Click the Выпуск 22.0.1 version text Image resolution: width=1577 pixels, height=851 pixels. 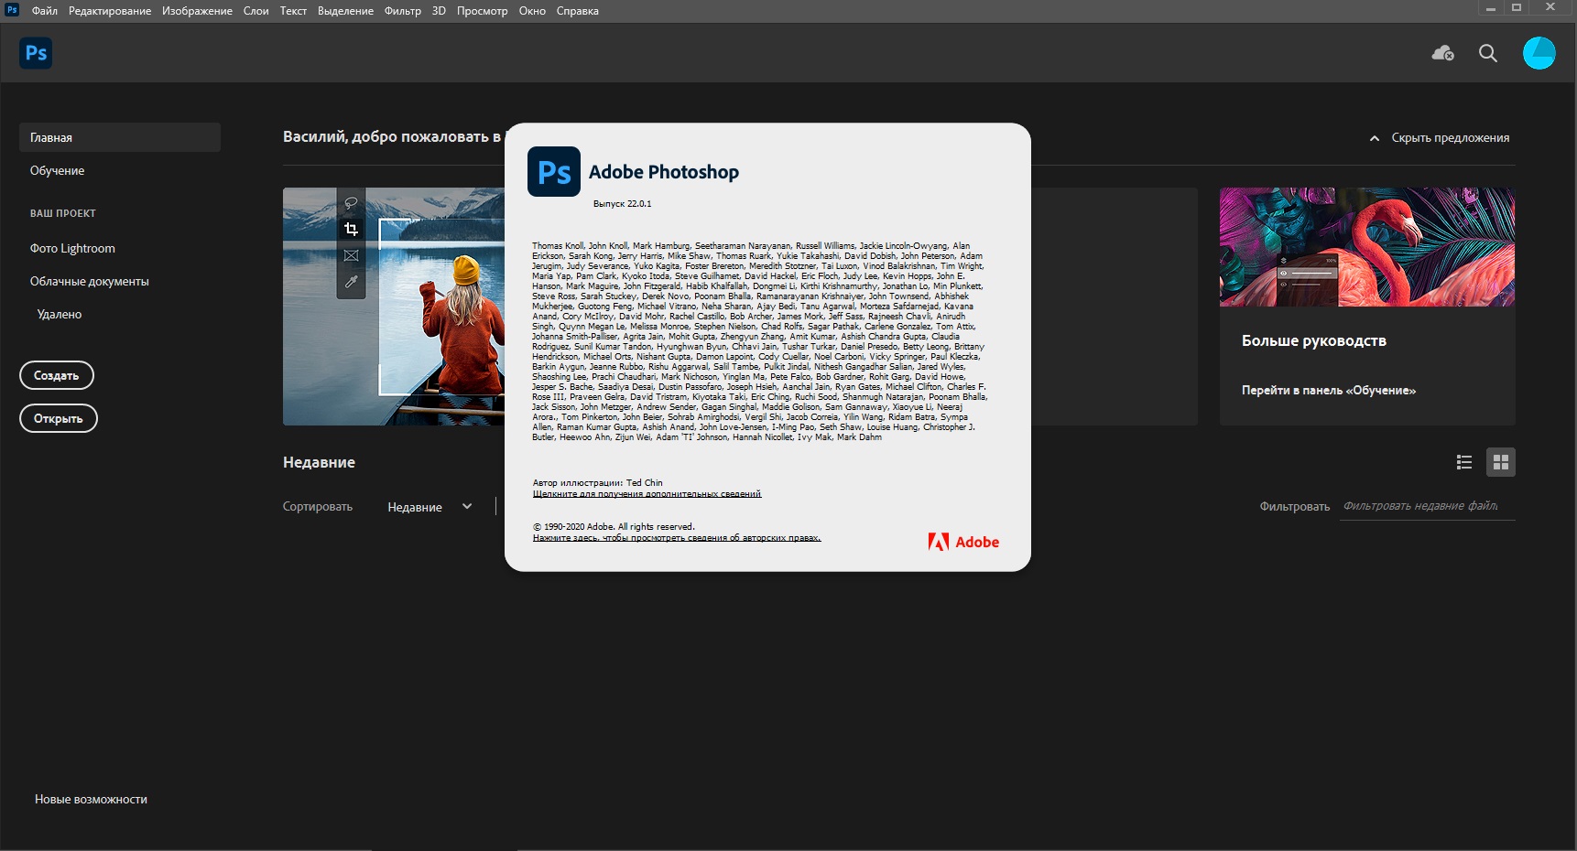coord(622,203)
